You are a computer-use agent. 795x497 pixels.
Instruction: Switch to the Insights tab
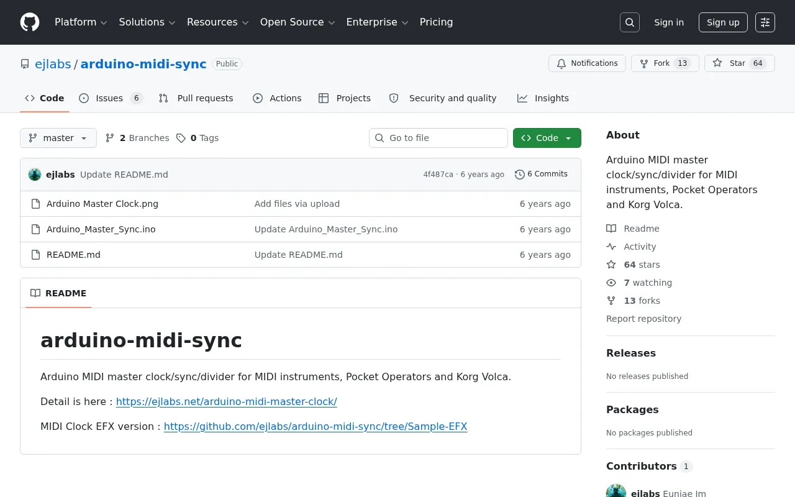click(x=543, y=98)
